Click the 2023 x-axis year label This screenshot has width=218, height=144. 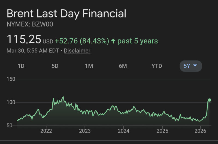click(x=85, y=131)
